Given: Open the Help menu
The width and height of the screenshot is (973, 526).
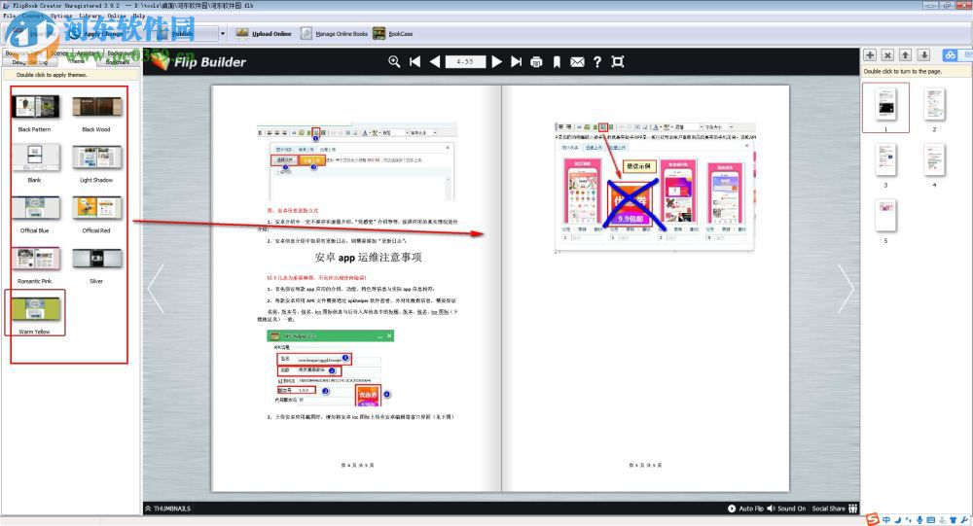Looking at the screenshot, I should click(x=139, y=16).
